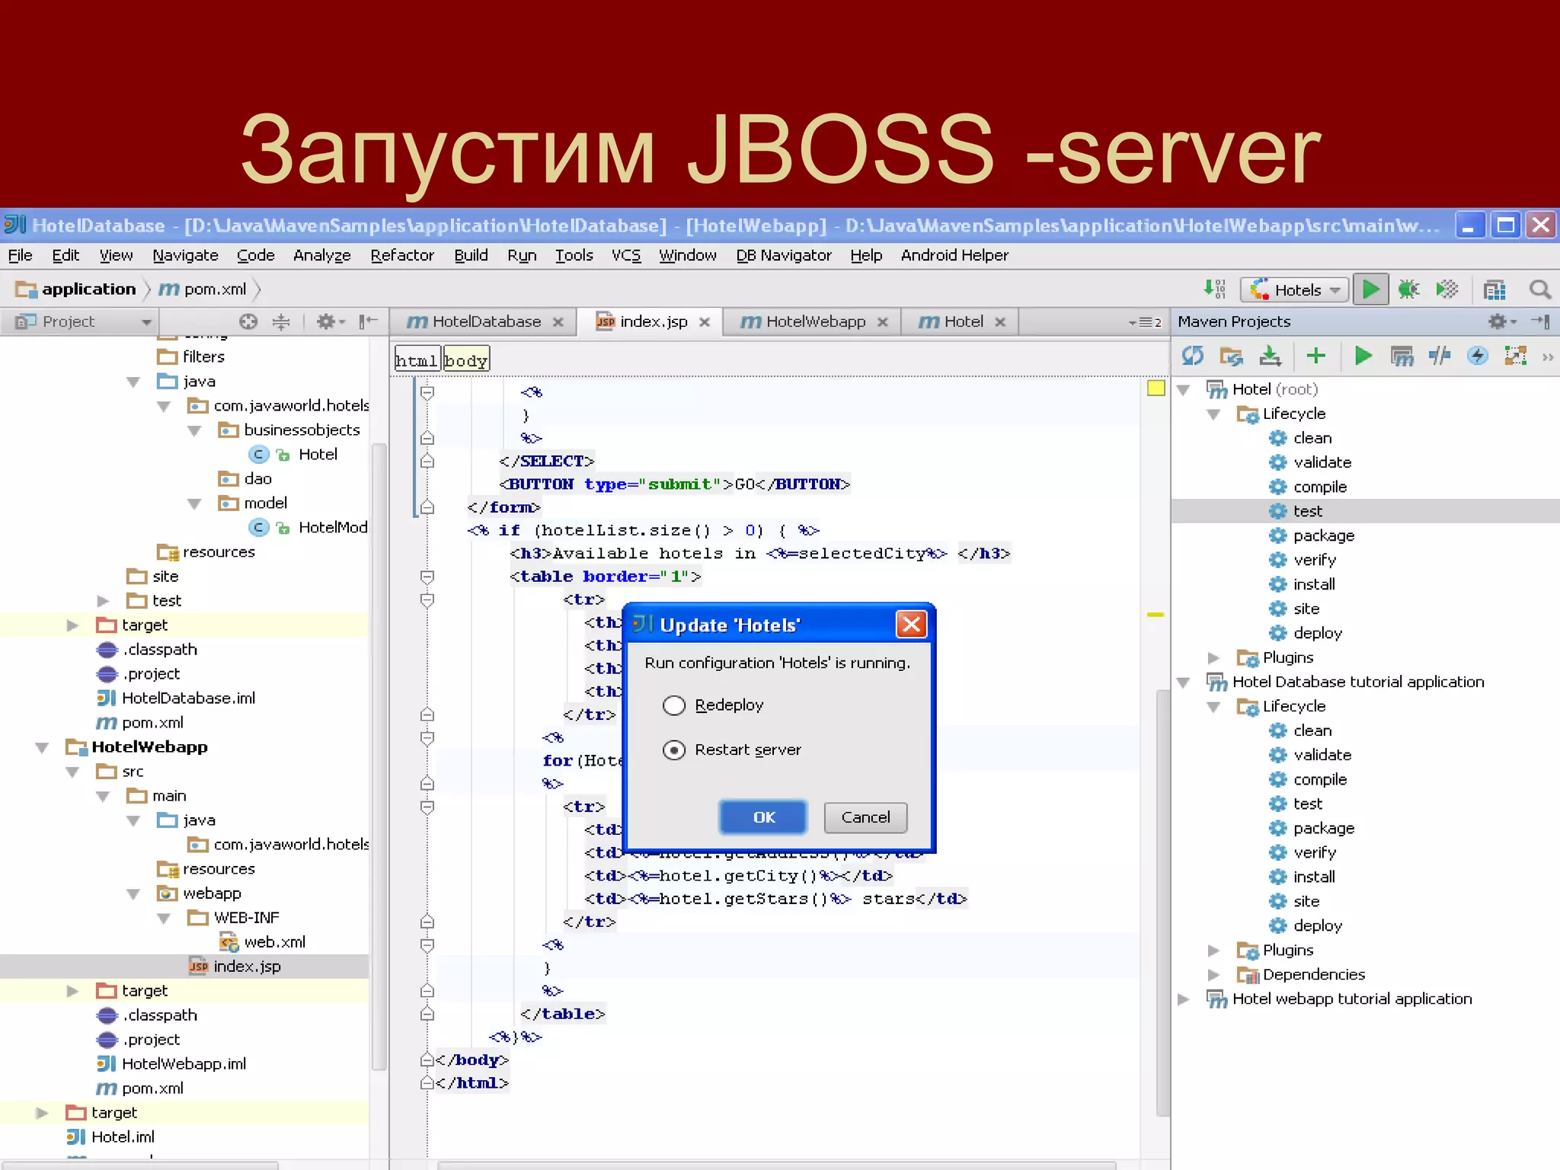
Task: Generate sources and update folders icon in Maven panel
Action: [1231, 356]
